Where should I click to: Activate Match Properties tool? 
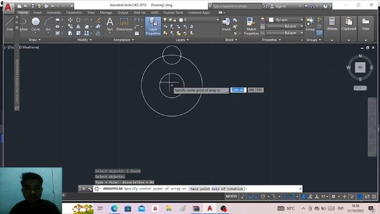(x=251, y=26)
